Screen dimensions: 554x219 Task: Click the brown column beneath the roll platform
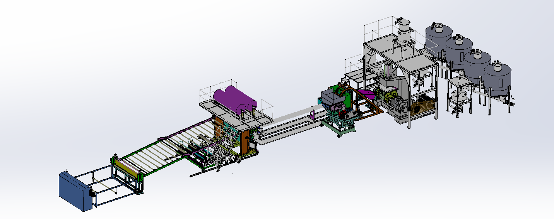coord(245,143)
